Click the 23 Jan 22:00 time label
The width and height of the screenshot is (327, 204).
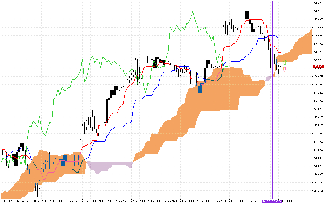[x=220, y=201]
